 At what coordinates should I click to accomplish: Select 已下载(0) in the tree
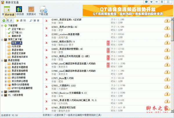click(17, 32)
